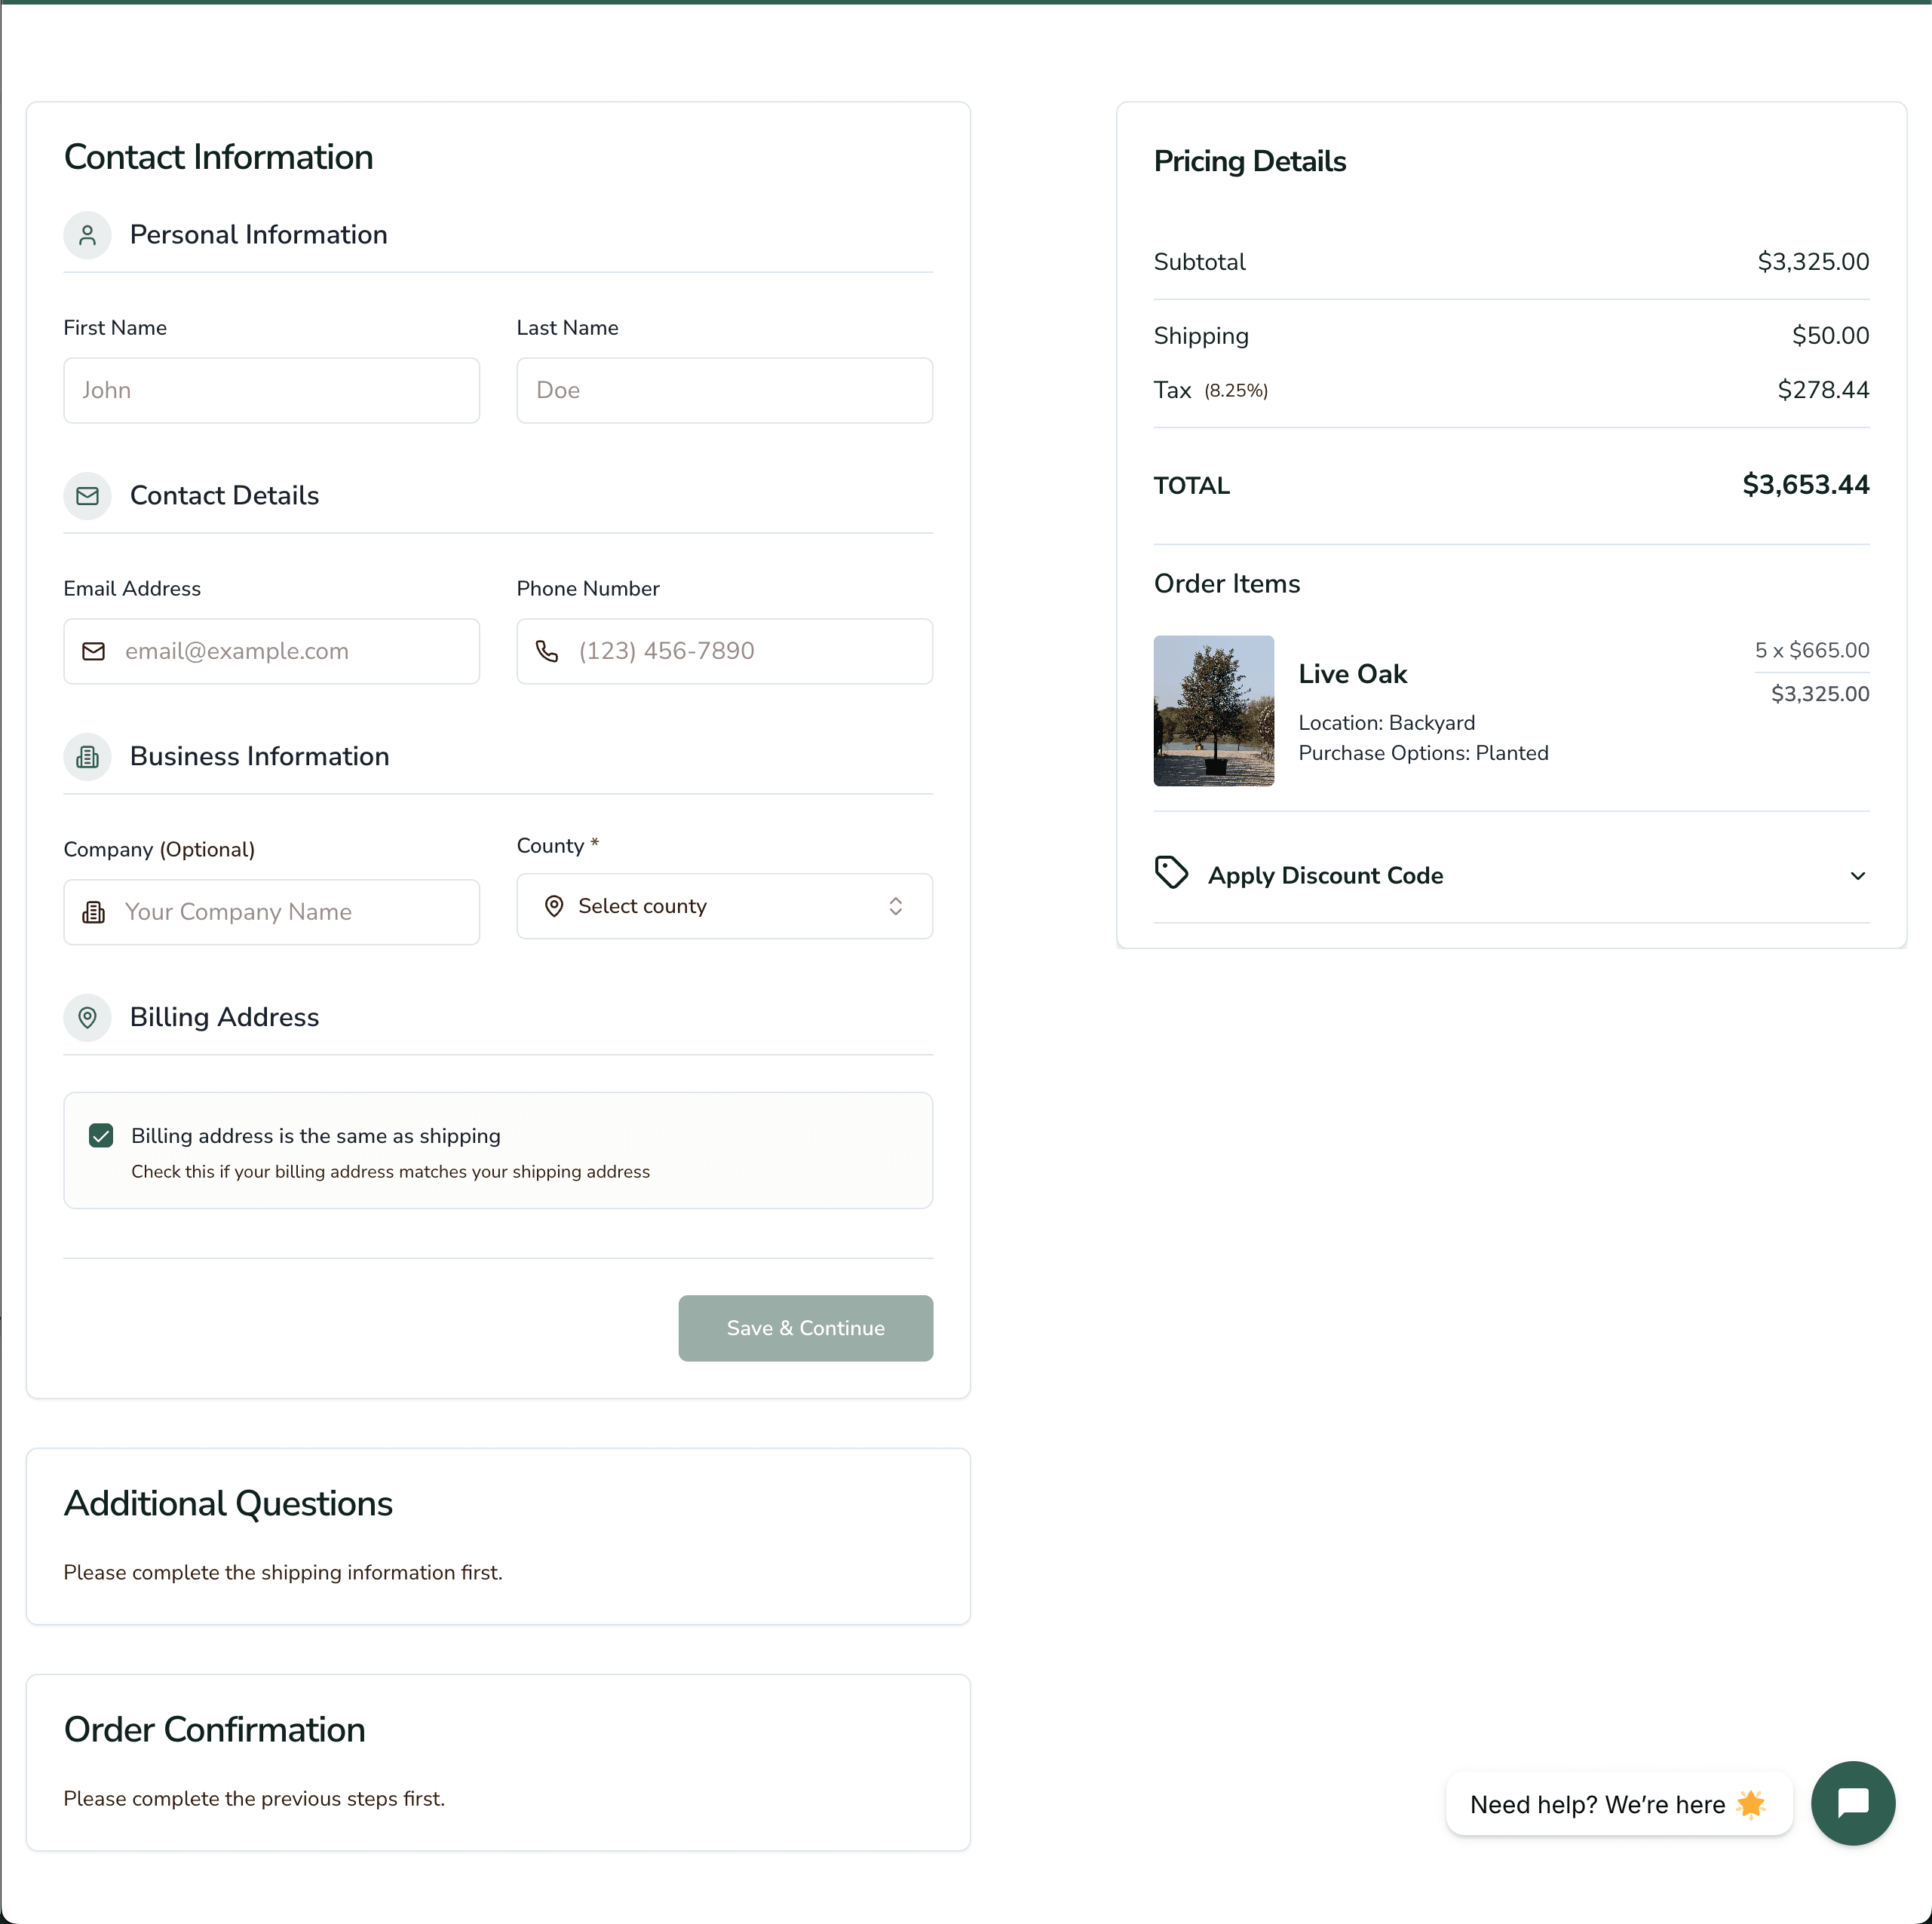Click the mail icon inside Email field
1932x1924 pixels.
tap(94, 651)
